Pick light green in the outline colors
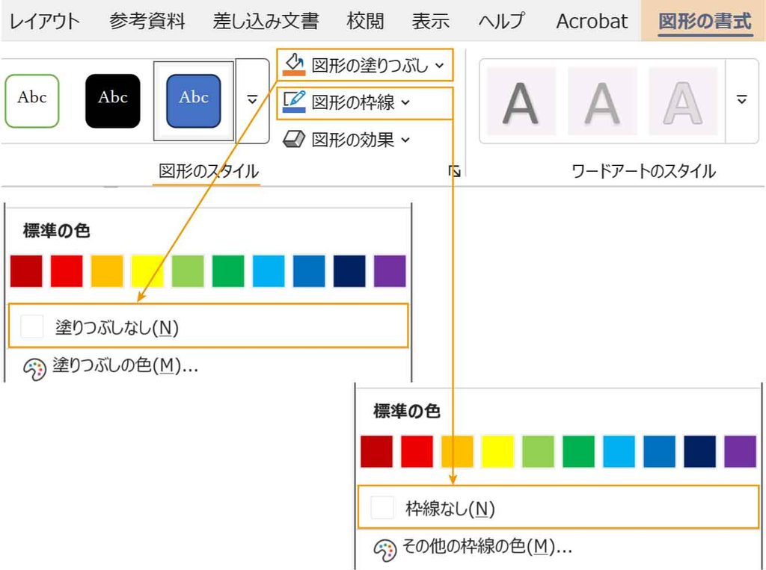Image resolution: width=766 pixels, height=570 pixels. tap(539, 452)
